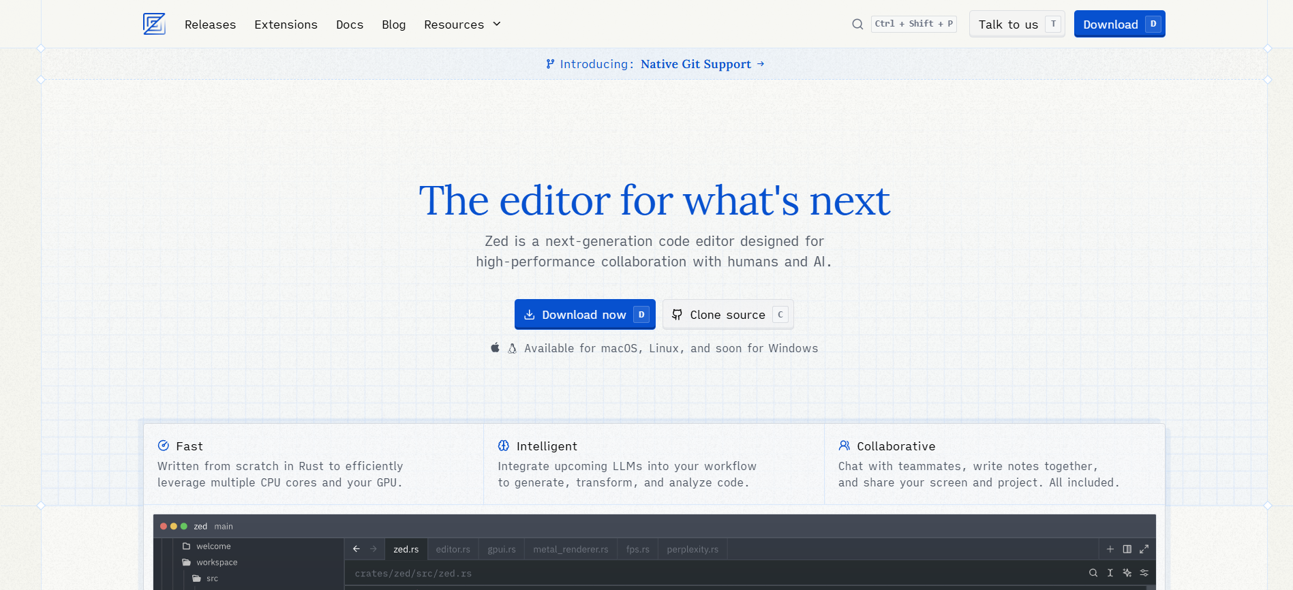The width and height of the screenshot is (1293, 590).
Task: Click the search magnifier icon in navbar
Action: (x=857, y=25)
